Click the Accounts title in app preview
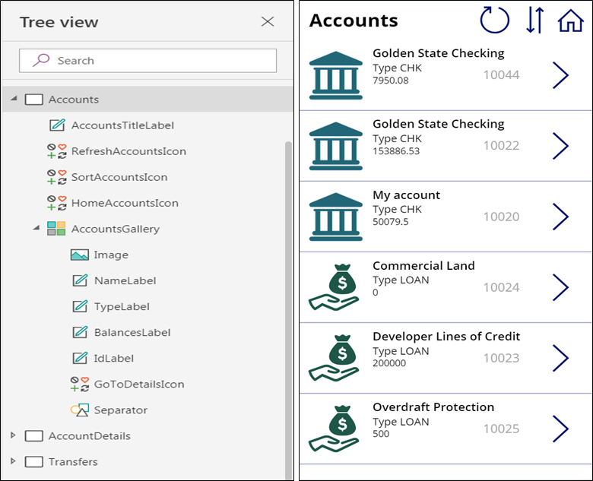The image size is (593, 481). click(x=354, y=21)
